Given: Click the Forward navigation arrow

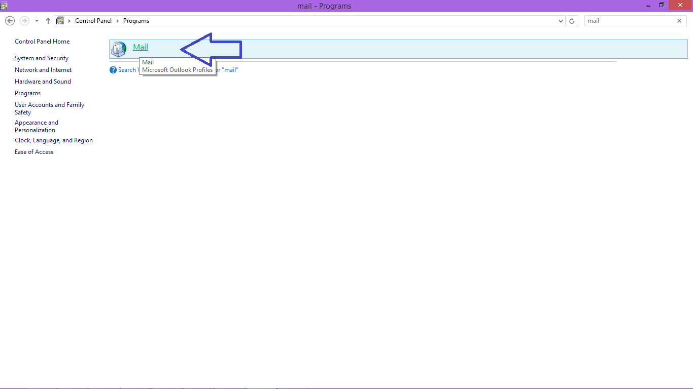Looking at the screenshot, I should click(x=24, y=21).
